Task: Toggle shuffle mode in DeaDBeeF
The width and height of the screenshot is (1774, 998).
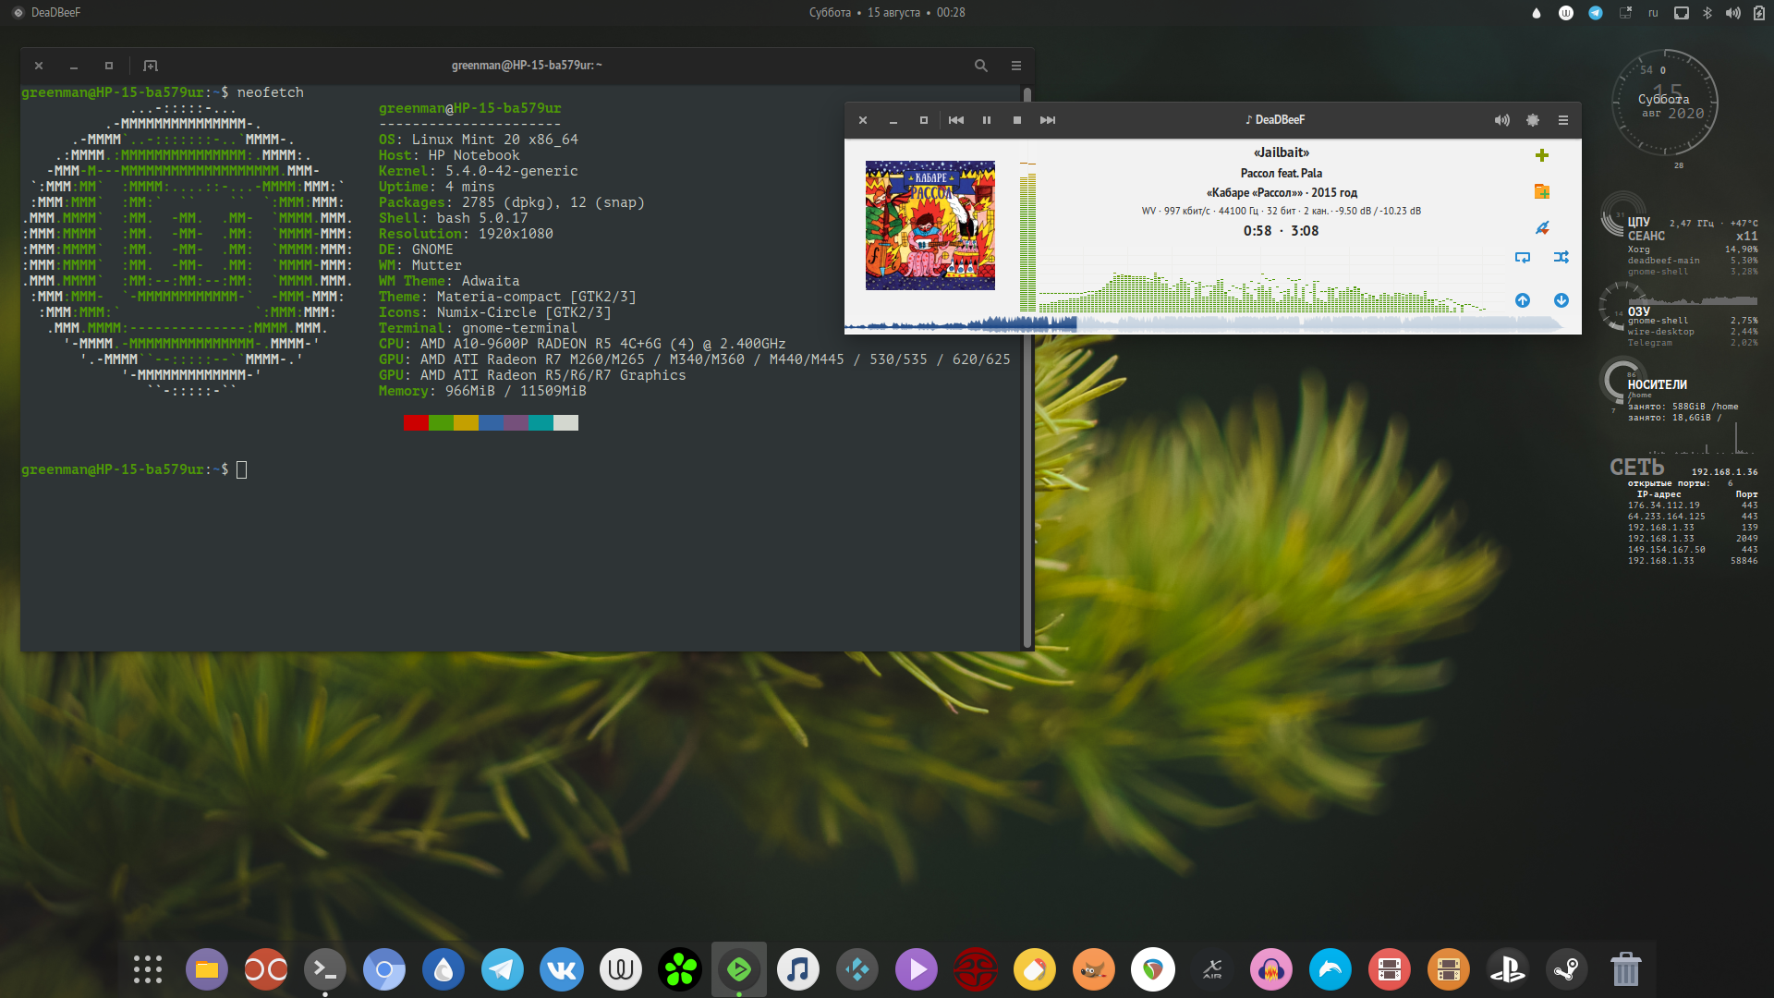Action: click(x=1561, y=257)
